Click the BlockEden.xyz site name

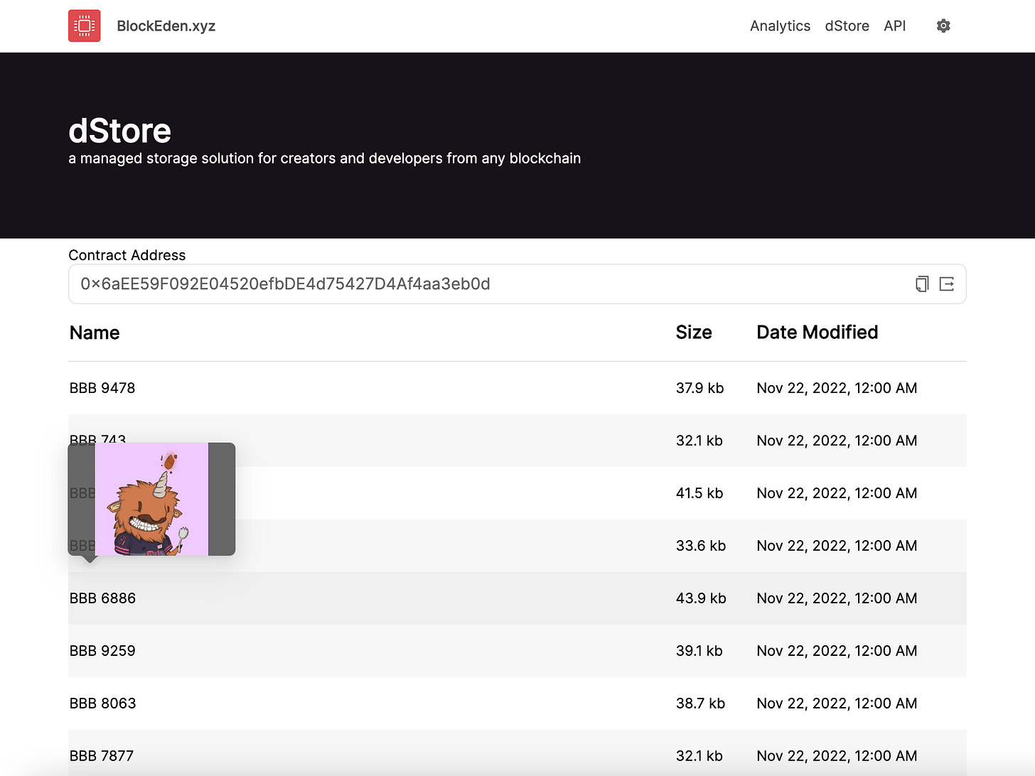(166, 26)
